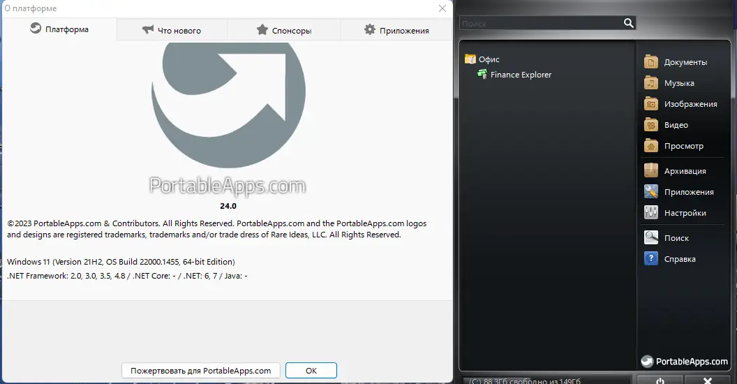Click the megaphone icon on Что нового tab

pyautogui.click(x=148, y=29)
